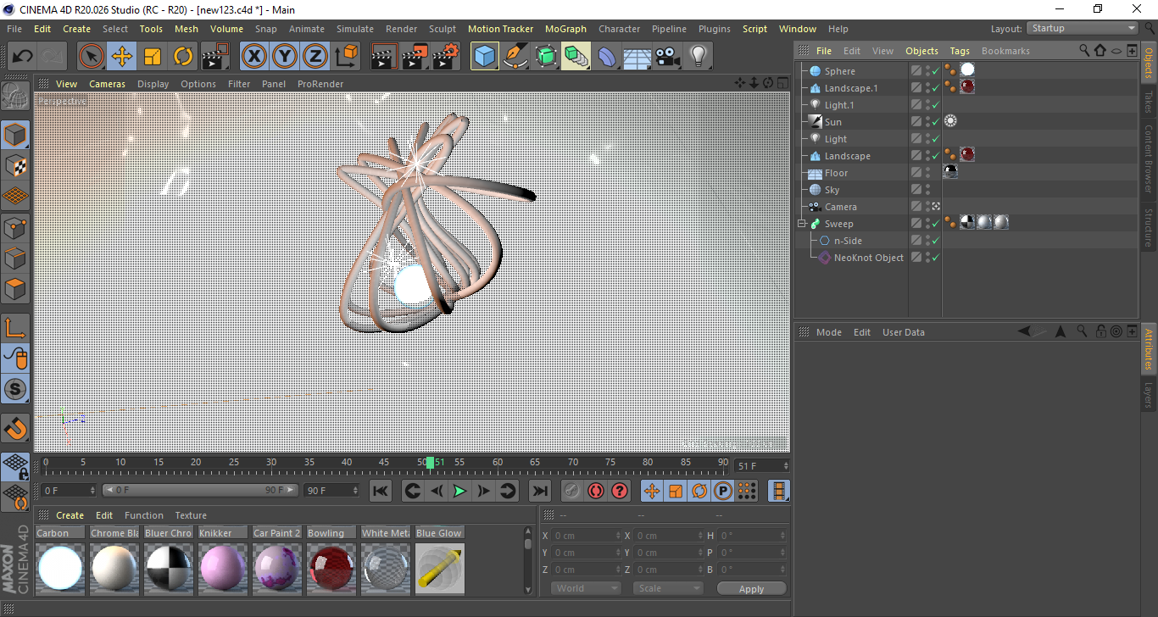Add a Camera object
This screenshot has height=617, width=1158.
[x=667, y=57]
